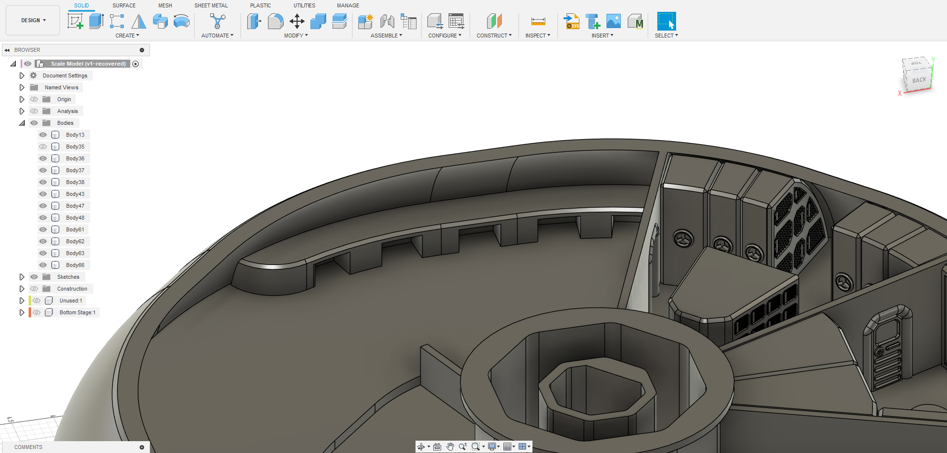Expand Document Settings node
This screenshot has width=947, height=453.
click(22, 75)
